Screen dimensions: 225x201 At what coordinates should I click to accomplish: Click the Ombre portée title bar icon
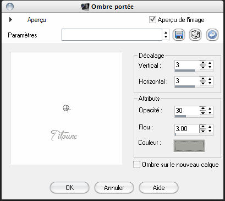[85, 7]
